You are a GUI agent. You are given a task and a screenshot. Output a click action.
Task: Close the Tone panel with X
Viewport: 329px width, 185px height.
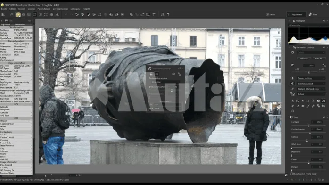(327, 117)
